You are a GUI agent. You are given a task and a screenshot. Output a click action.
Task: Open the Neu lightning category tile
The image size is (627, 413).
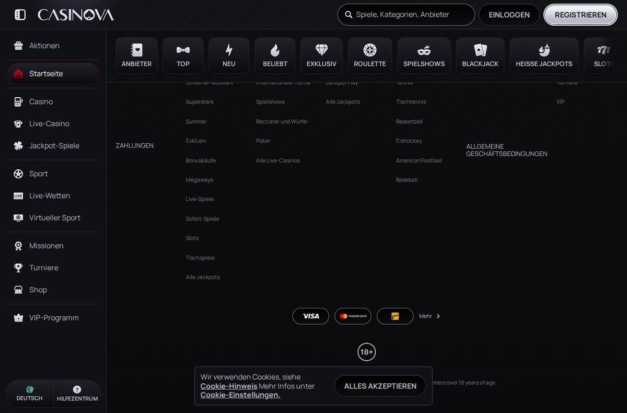(x=229, y=55)
